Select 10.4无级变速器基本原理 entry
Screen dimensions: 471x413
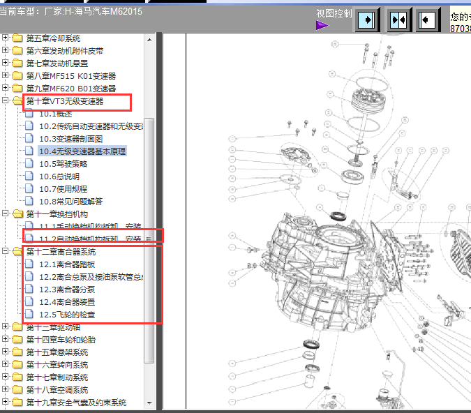coord(82,151)
